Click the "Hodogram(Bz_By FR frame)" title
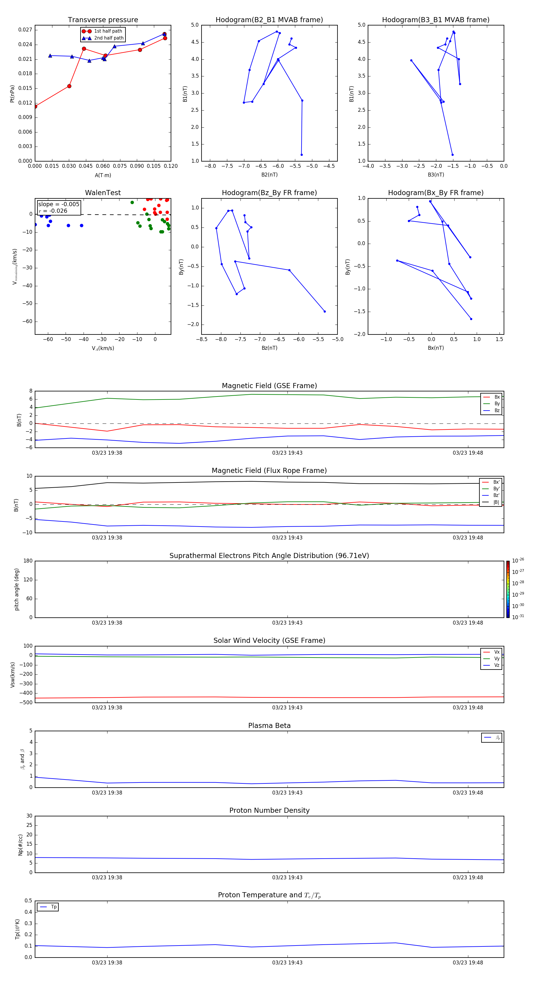 click(x=269, y=193)
